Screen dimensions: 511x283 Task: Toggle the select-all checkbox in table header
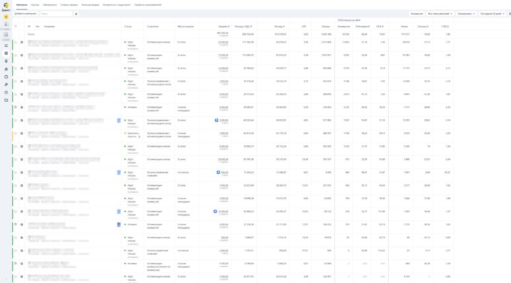click(16, 26)
